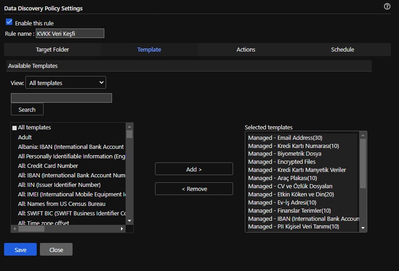
Task: Click scroll right arrow of available templates list
Action: (122, 229)
